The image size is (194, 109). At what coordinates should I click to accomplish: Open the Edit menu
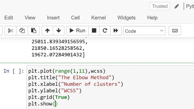9,18
